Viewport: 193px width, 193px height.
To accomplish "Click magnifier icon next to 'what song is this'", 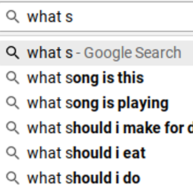I will click(13, 78).
